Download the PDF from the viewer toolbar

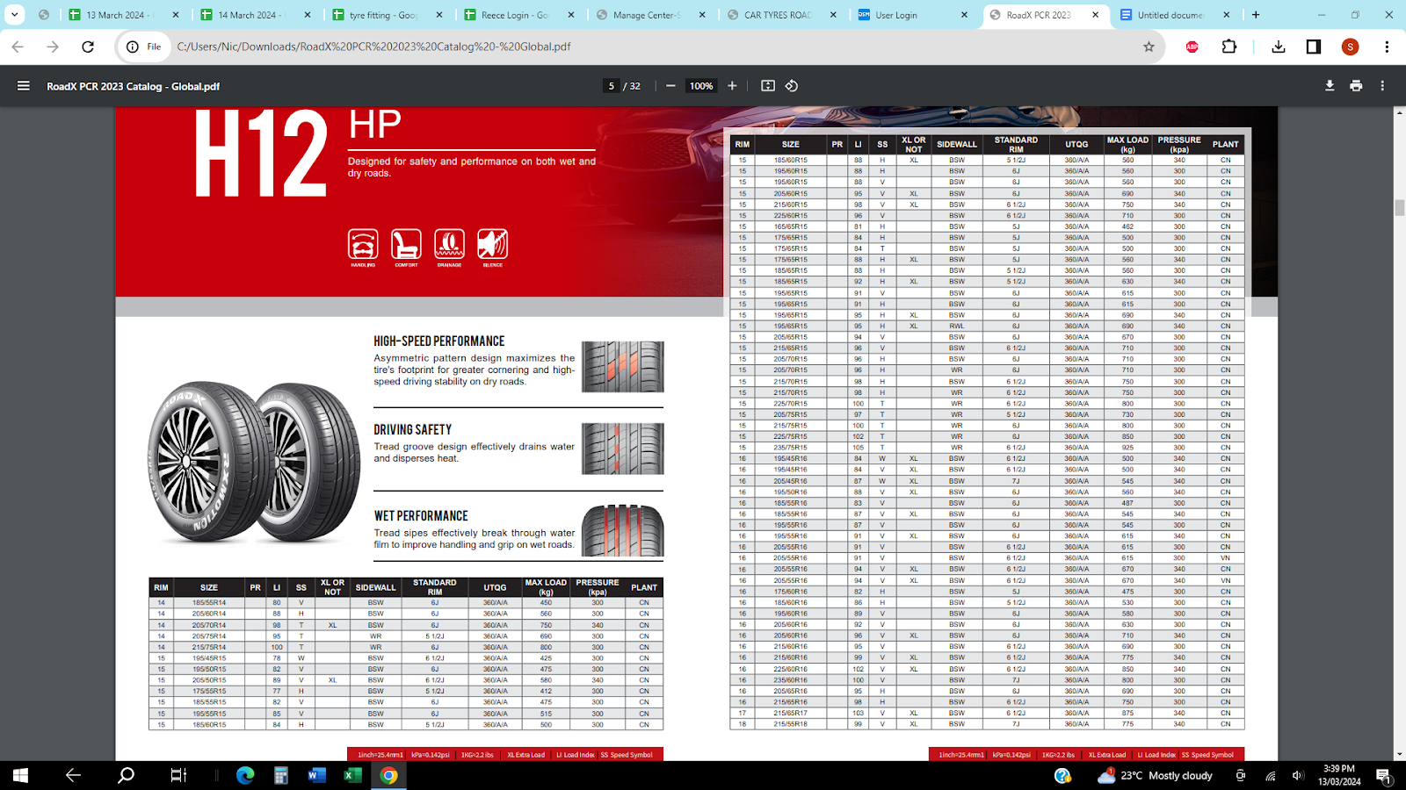pyautogui.click(x=1330, y=86)
